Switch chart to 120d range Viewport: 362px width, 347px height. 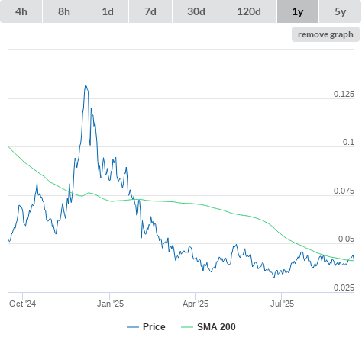click(249, 11)
